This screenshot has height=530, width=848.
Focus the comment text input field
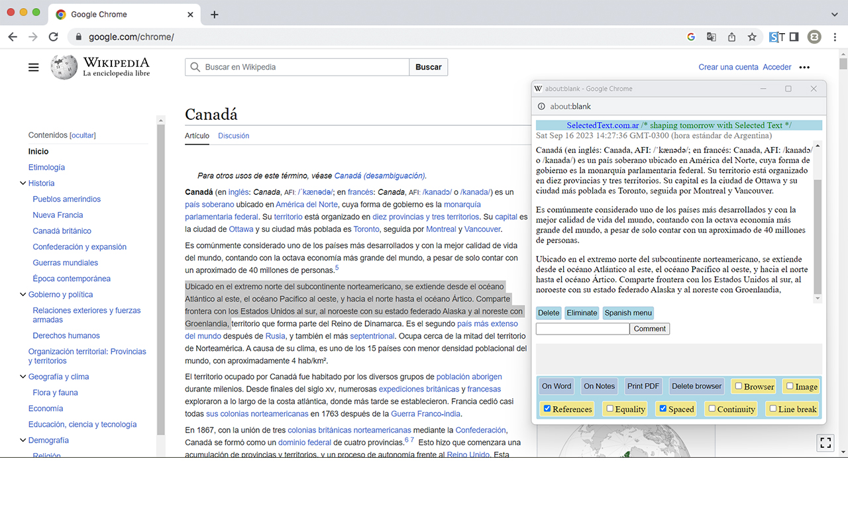pyautogui.click(x=582, y=329)
